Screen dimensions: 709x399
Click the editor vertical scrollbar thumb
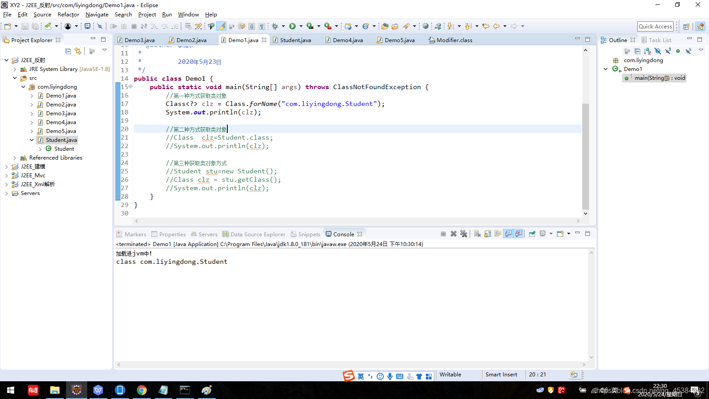(x=585, y=156)
